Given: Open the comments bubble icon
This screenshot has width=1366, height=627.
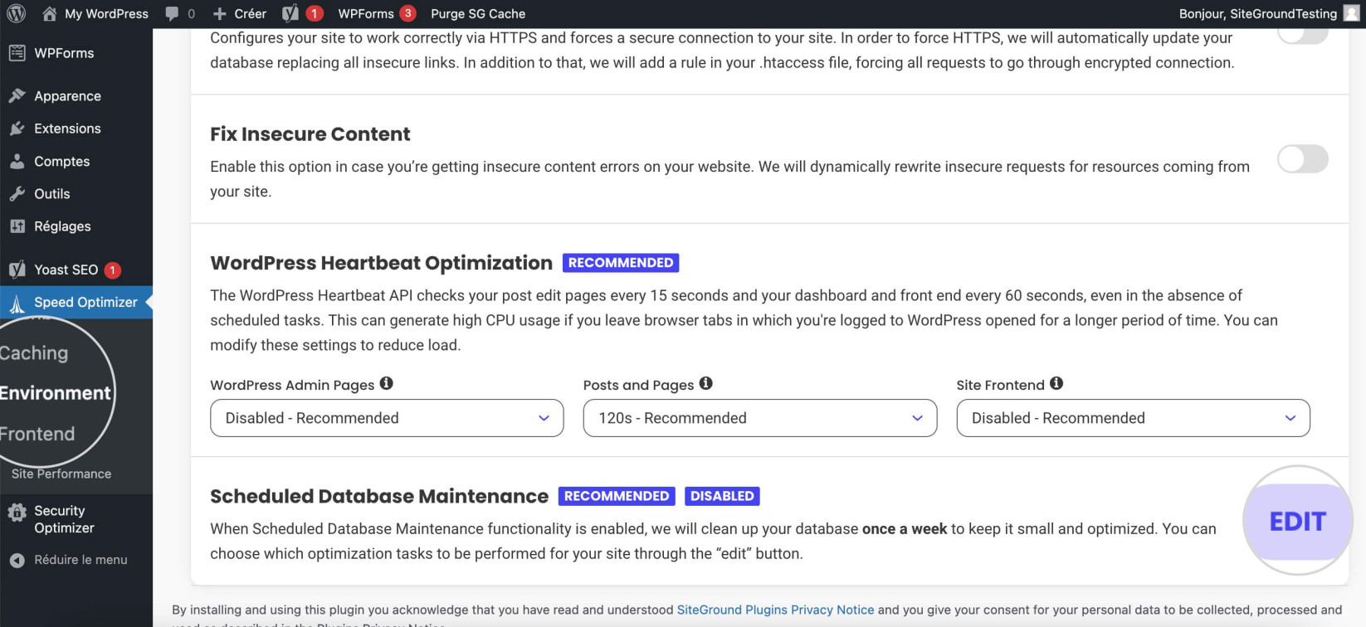Looking at the screenshot, I should coord(172,13).
